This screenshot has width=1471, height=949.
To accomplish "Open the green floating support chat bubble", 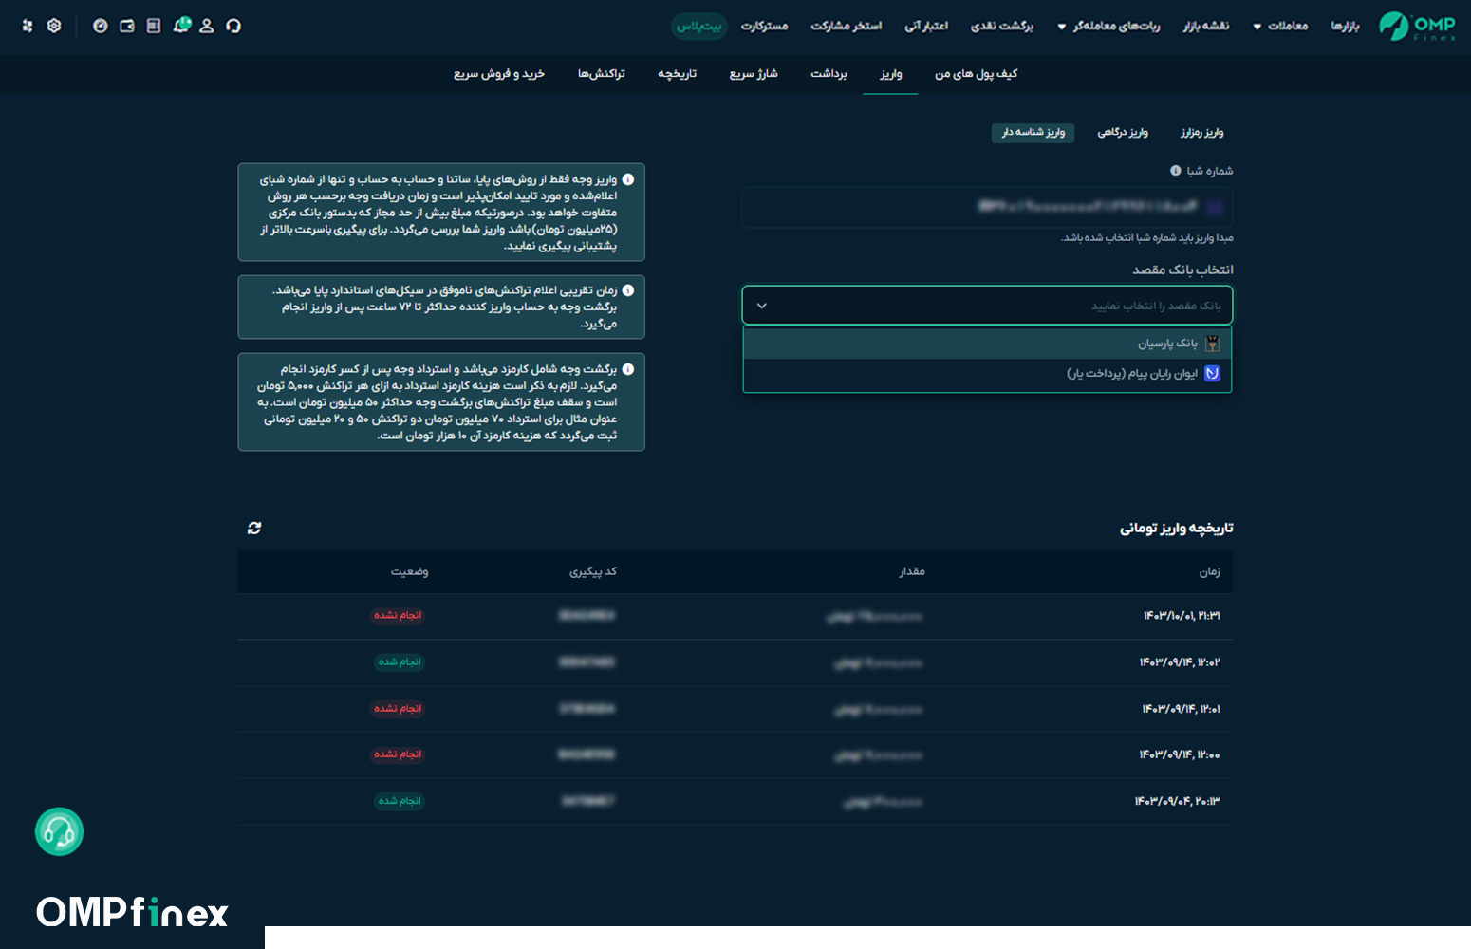I will (60, 831).
